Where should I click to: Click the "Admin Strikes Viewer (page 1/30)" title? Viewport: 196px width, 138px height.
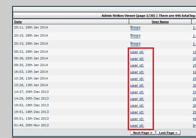pyautogui.click(x=128, y=16)
